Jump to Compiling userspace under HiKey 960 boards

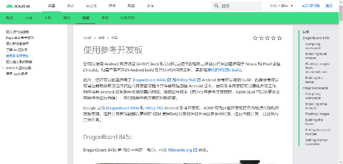[313, 96]
